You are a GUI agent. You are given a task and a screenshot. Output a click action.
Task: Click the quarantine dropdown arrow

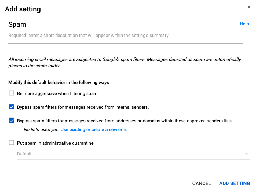(x=246, y=154)
